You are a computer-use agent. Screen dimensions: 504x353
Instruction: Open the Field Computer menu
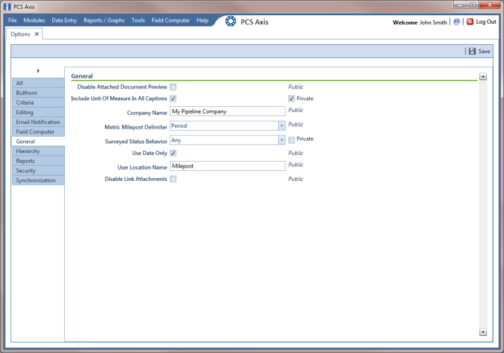coord(170,20)
